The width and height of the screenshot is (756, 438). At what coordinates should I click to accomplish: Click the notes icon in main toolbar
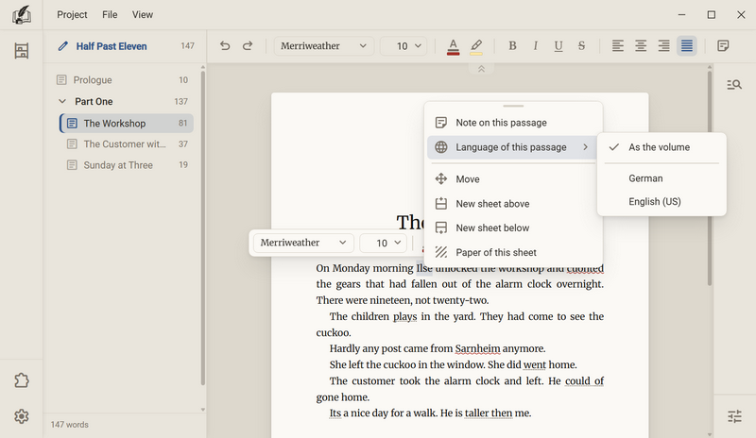pos(723,45)
